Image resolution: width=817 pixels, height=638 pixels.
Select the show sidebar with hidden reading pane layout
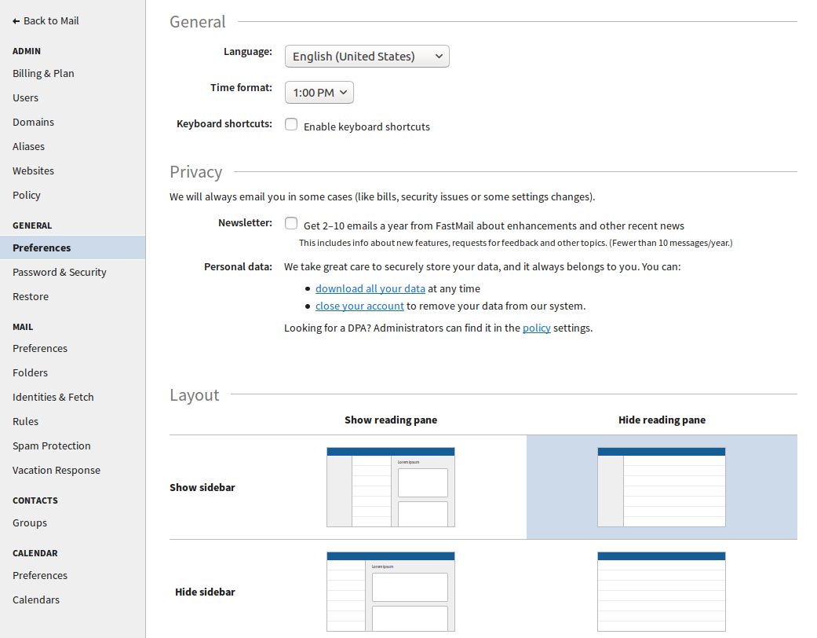pos(662,487)
